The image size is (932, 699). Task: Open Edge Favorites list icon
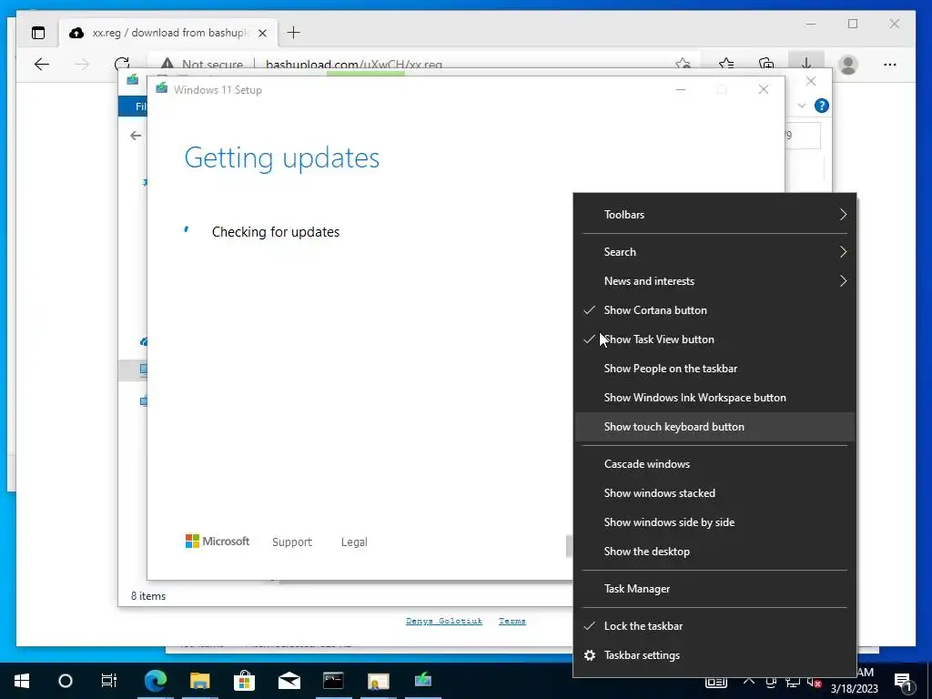click(726, 65)
